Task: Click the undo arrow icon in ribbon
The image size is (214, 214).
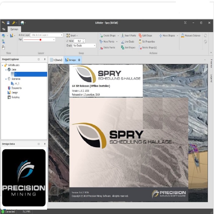Action: [x=205, y=36]
